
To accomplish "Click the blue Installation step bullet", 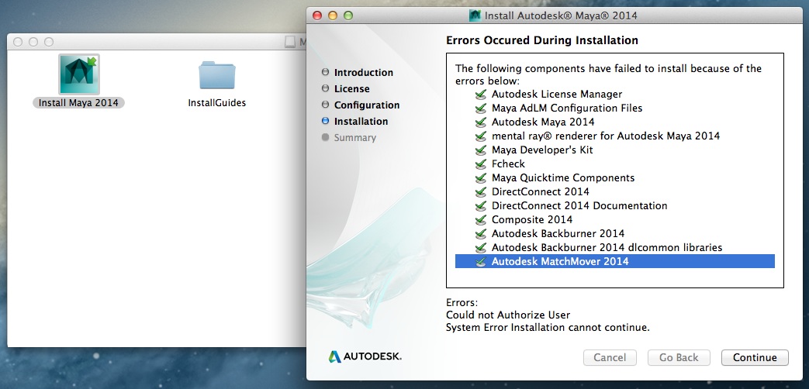I will tap(325, 121).
